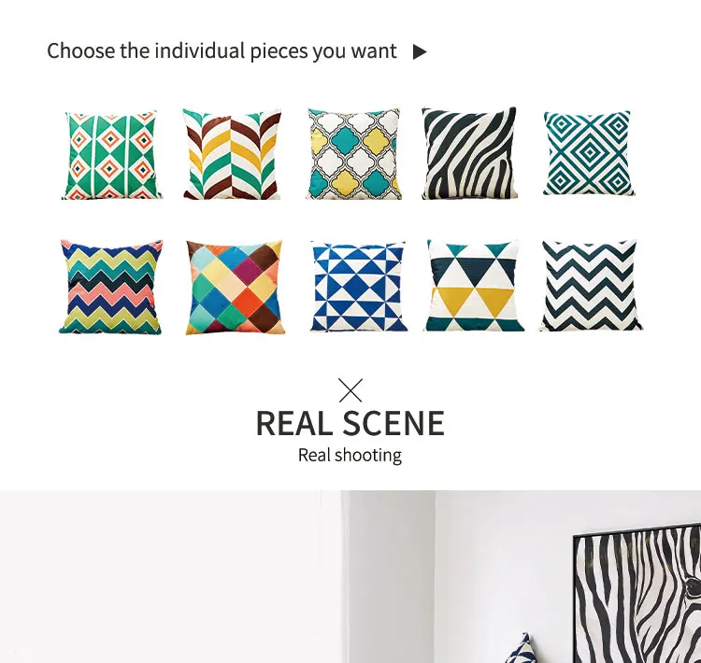The height and width of the screenshot is (663, 701).
Task: Click the X mark above REAL SCENE
Action: [x=350, y=390]
